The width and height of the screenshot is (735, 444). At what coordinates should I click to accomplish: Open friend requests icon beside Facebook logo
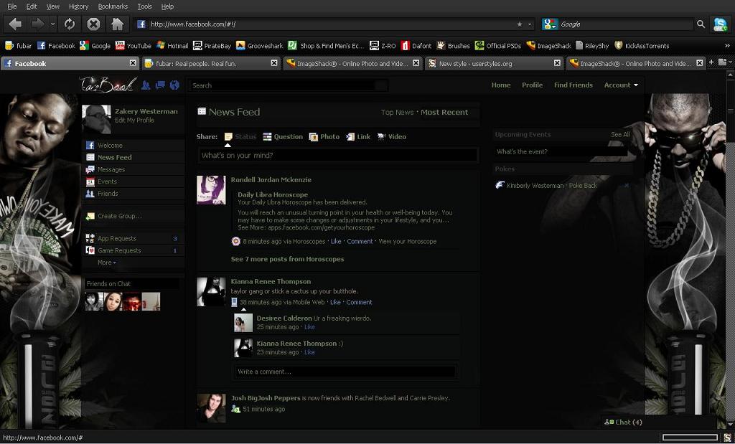point(146,85)
